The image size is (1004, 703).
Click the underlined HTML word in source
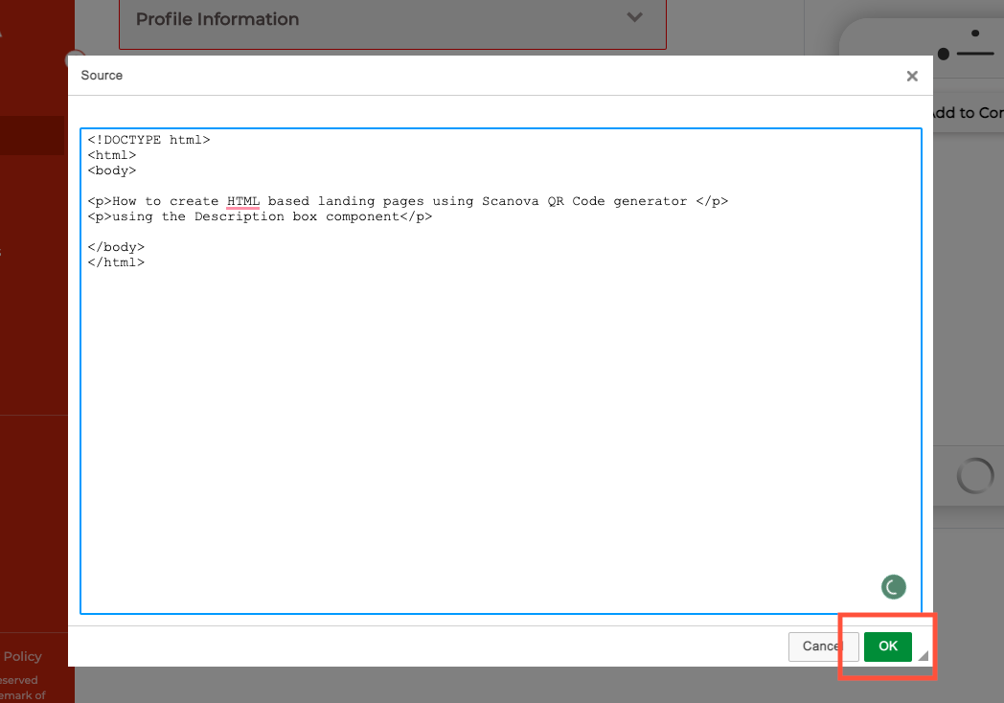pyautogui.click(x=243, y=201)
